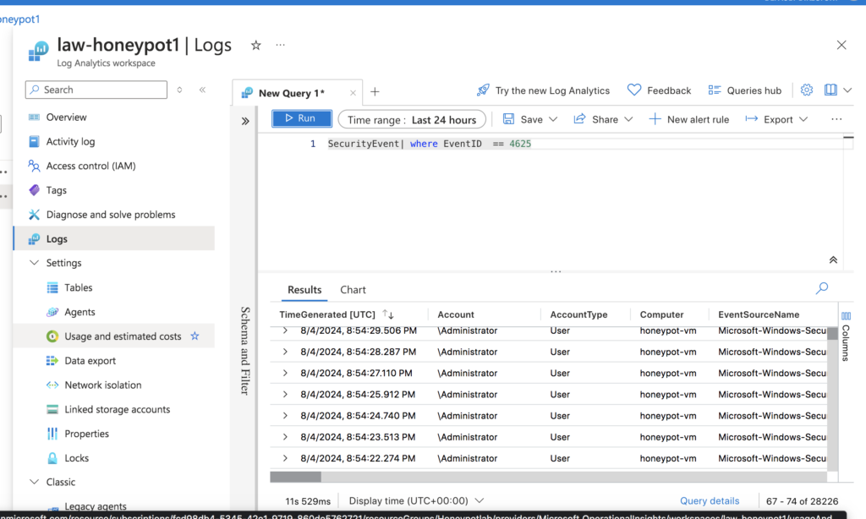The width and height of the screenshot is (866, 519).
Task: Try the new Log Analytics
Action: [x=544, y=90]
